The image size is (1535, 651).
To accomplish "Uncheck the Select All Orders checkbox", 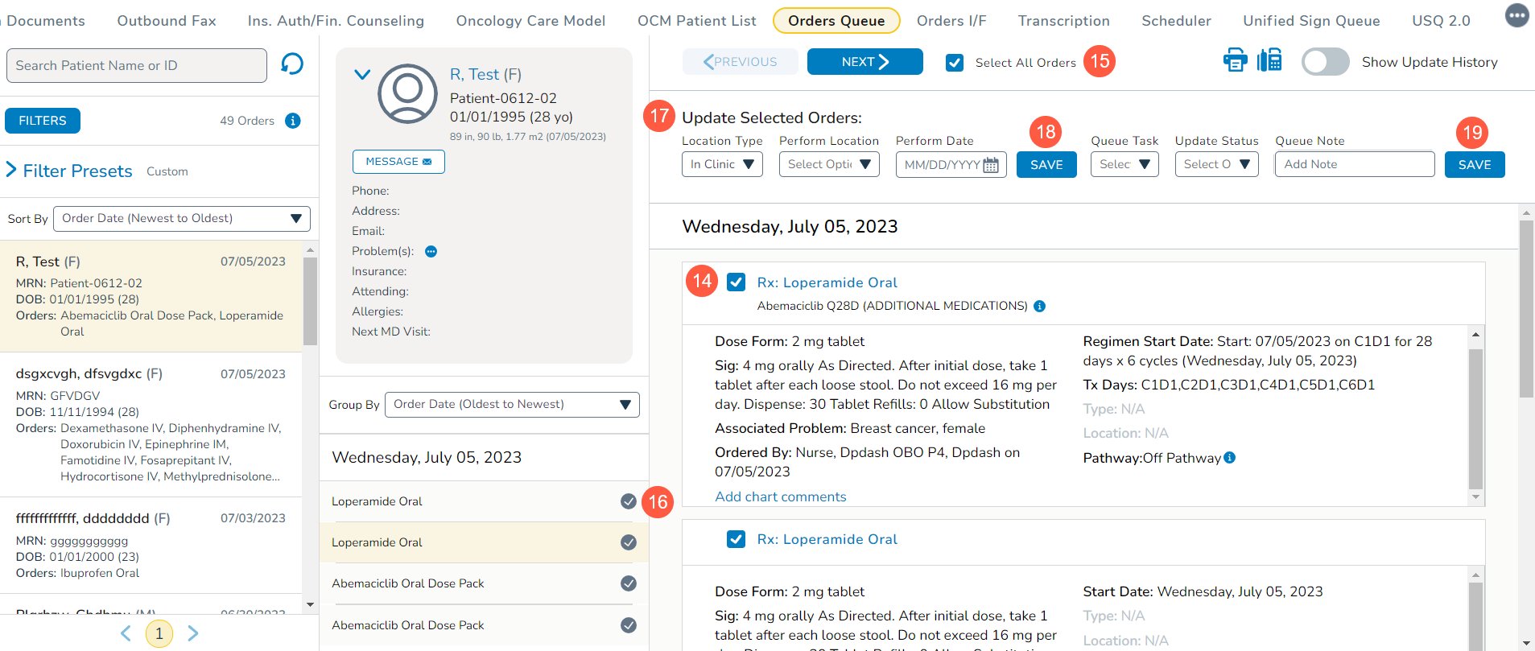I will pyautogui.click(x=955, y=63).
